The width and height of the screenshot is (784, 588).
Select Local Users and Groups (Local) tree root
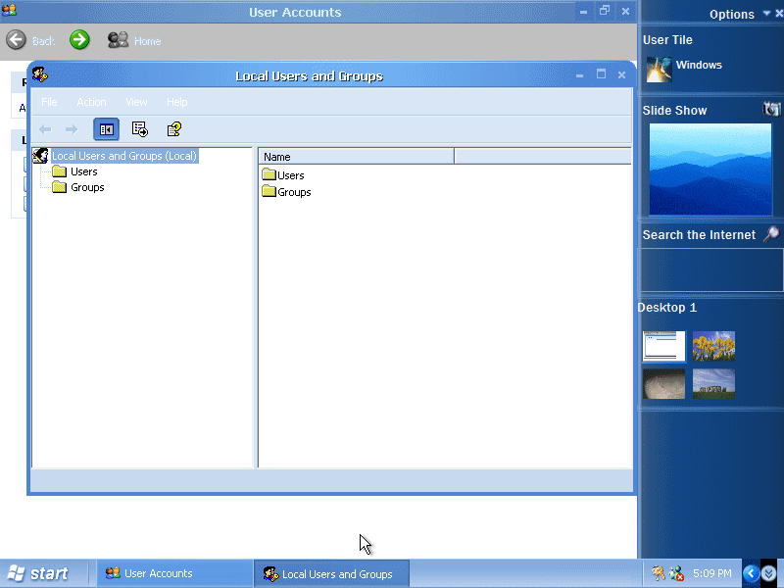pyautogui.click(x=124, y=156)
